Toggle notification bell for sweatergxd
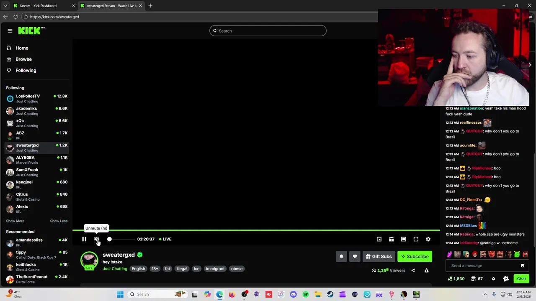This screenshot has width=536, height=301. coord(341,257)
